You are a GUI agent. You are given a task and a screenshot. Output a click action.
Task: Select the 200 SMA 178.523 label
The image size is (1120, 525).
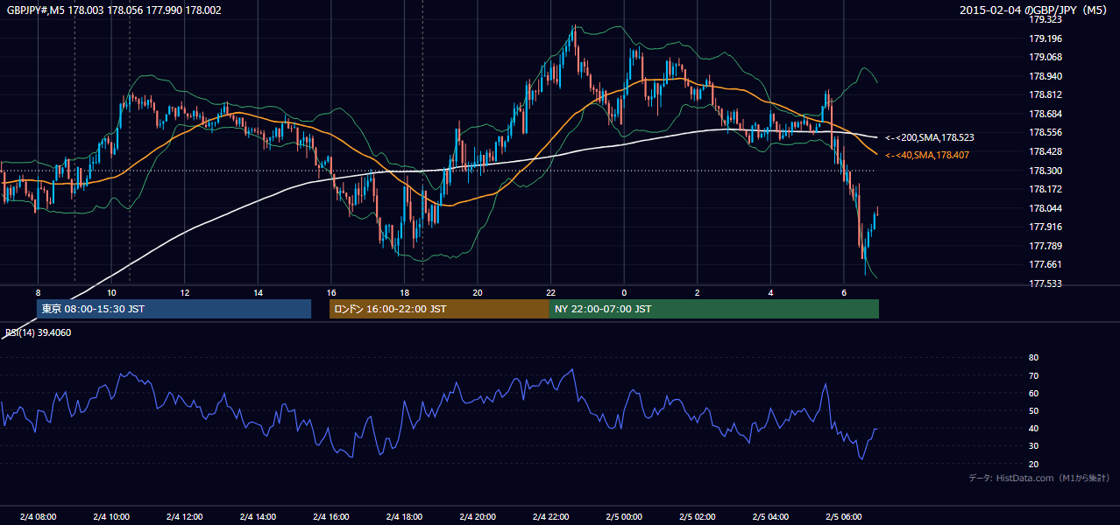tap(930, 137)
